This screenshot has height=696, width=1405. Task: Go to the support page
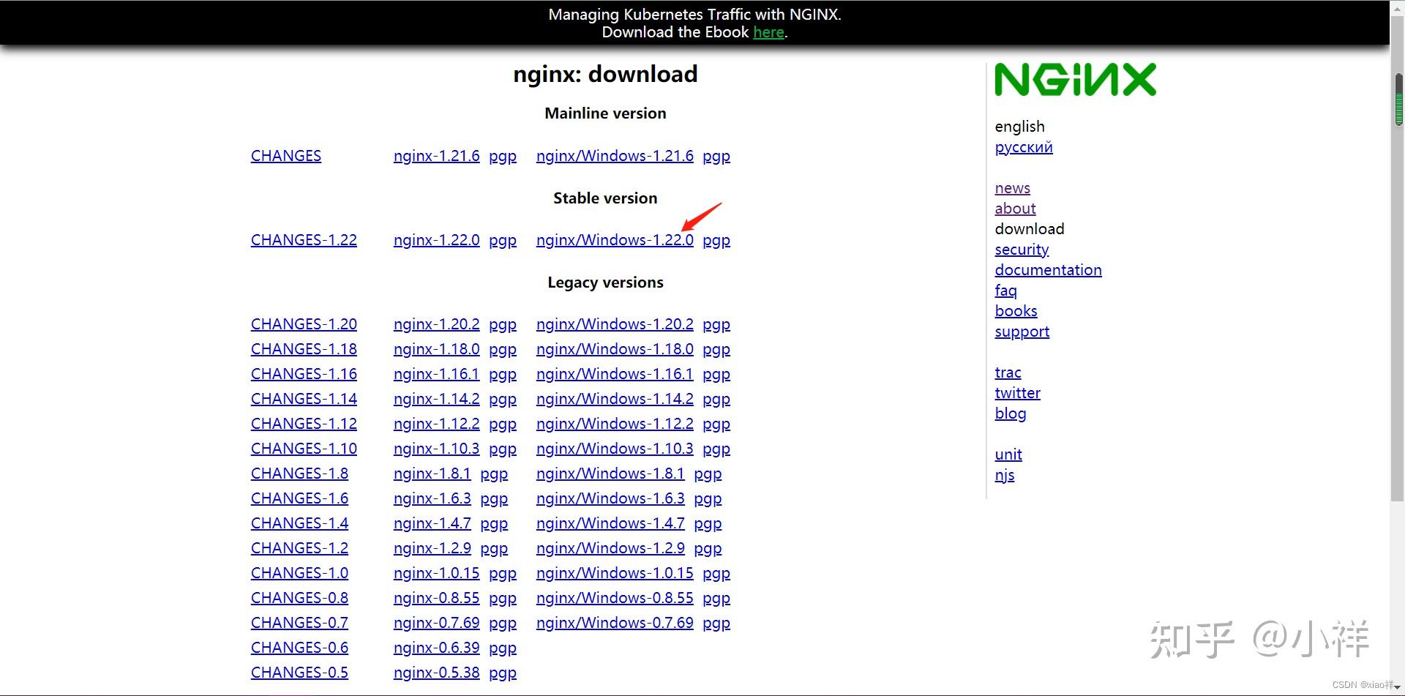pyautogui.click(x=1022, y=331)
